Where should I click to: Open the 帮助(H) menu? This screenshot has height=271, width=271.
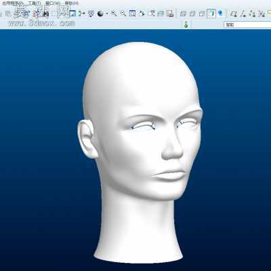pos(72,3)
